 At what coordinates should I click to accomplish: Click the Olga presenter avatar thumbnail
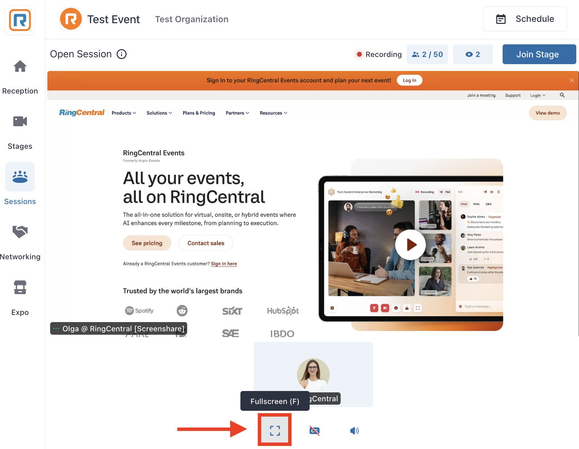(313, 374)
